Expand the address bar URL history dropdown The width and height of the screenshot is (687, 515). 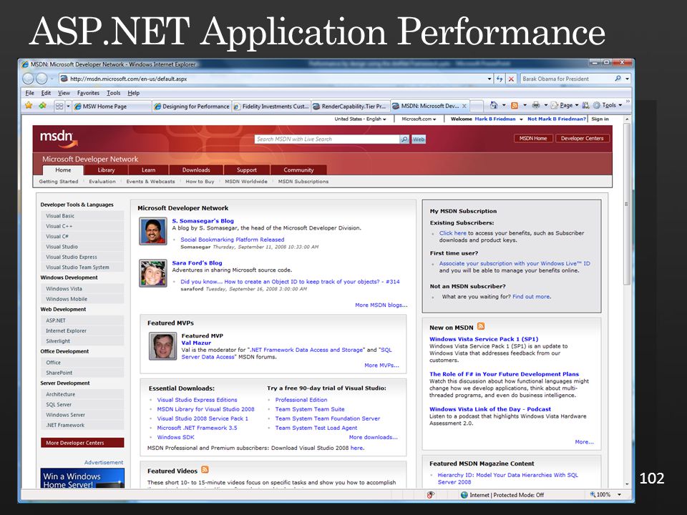pyautogui.click(x=489, y=79)
